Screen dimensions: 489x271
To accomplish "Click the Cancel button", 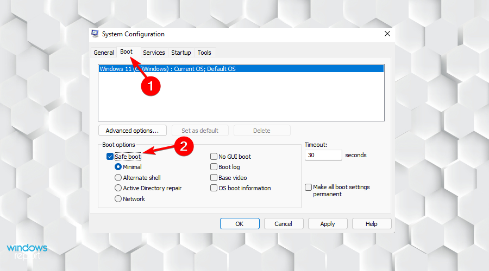I will (x=284, y=224).
